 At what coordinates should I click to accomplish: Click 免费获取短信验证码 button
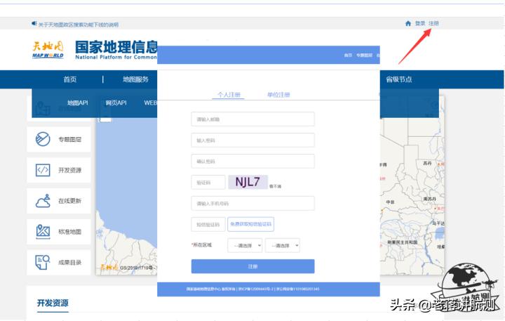(x=250, y=224)
